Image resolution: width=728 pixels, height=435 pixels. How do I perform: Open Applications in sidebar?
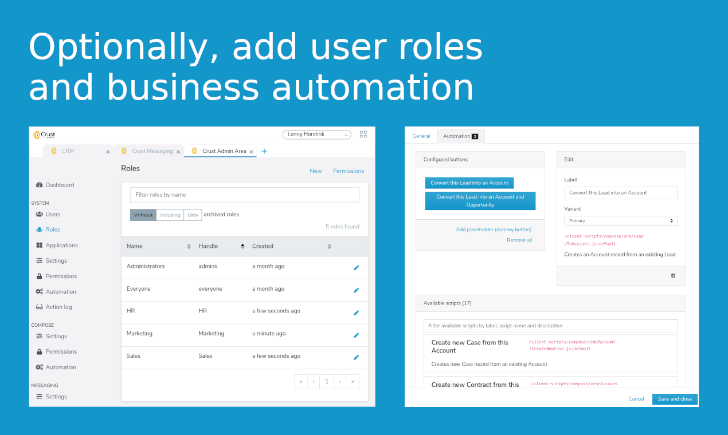point(57,246)
